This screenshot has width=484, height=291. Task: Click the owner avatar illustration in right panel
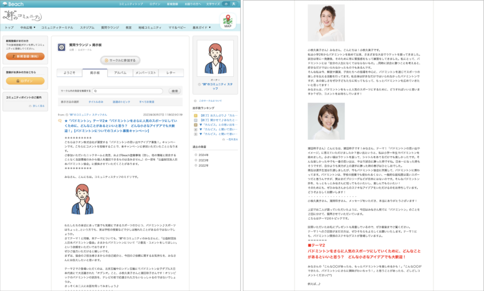(x=215, y=58)
